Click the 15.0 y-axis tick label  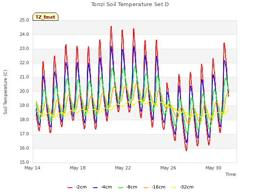coord(24,162)
